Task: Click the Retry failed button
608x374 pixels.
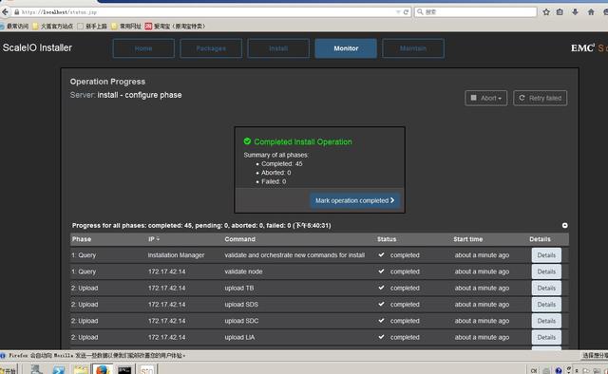Action: 541,98
